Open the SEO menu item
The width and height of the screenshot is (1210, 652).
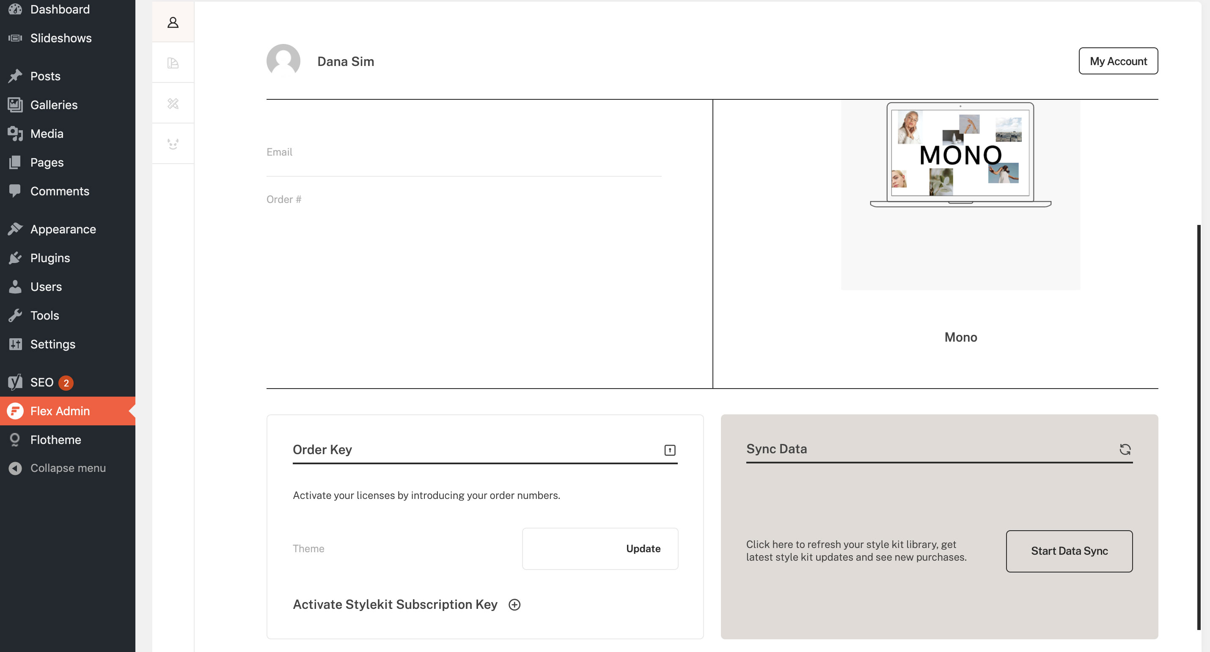click(42, 382)
